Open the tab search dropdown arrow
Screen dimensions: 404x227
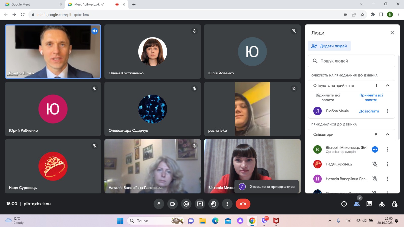[362, 4]
